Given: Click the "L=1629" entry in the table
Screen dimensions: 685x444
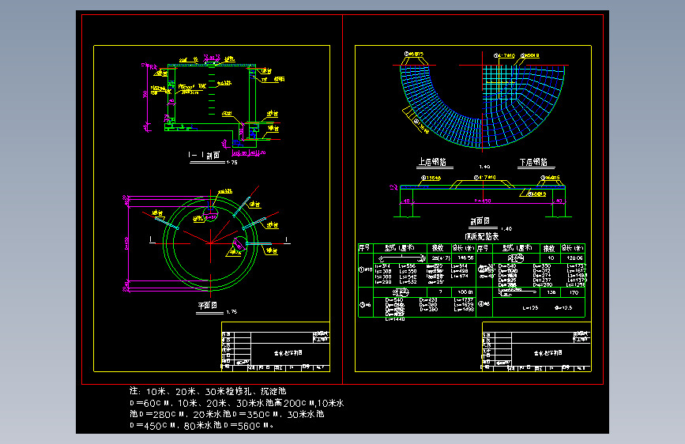Looking at the screenshot, I should (464, 305).
